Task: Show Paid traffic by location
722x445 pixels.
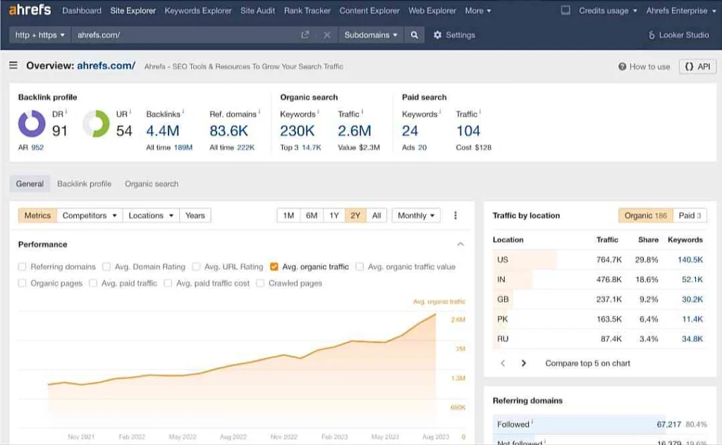Action: pyautogui.click(x=690, y=215)
